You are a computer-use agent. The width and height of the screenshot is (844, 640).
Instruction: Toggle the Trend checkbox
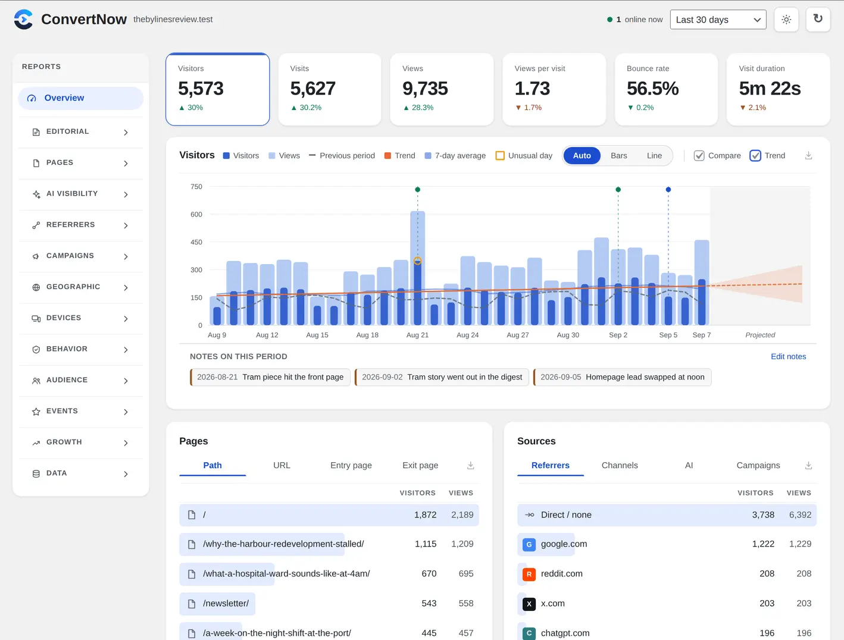755,156
